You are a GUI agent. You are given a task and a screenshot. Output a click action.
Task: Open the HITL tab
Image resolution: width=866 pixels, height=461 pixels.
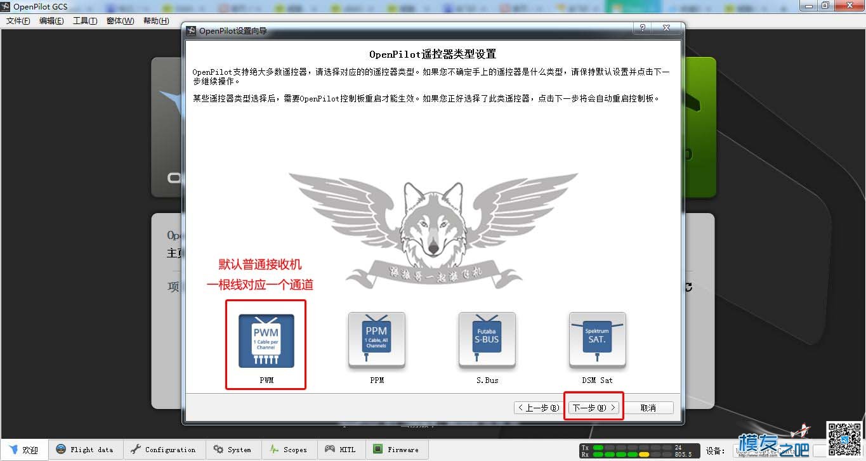[x=341, y=450]
